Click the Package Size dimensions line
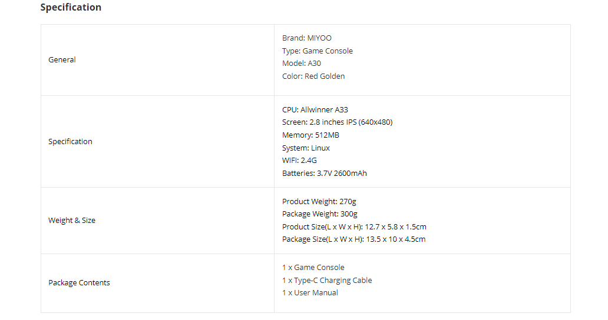Screen dimensions: 608x320 [353, 239]
